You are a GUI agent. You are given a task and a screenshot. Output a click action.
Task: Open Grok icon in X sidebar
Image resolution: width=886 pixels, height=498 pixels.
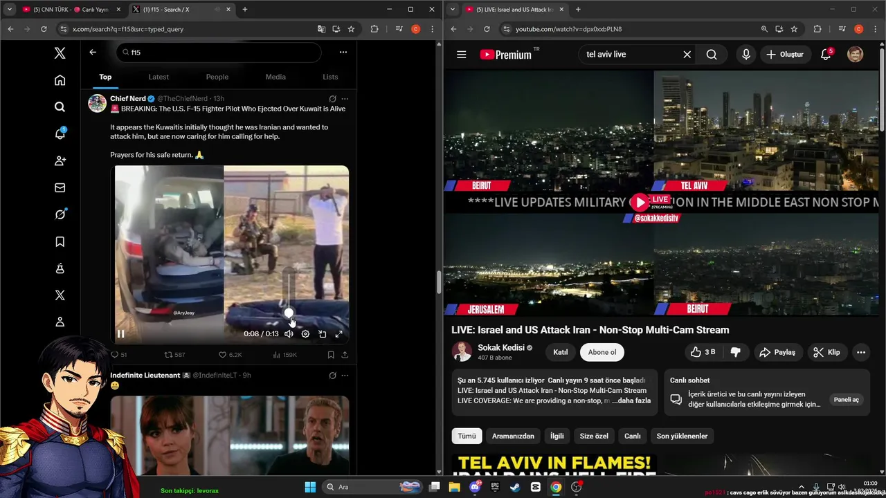coord(60,214)
